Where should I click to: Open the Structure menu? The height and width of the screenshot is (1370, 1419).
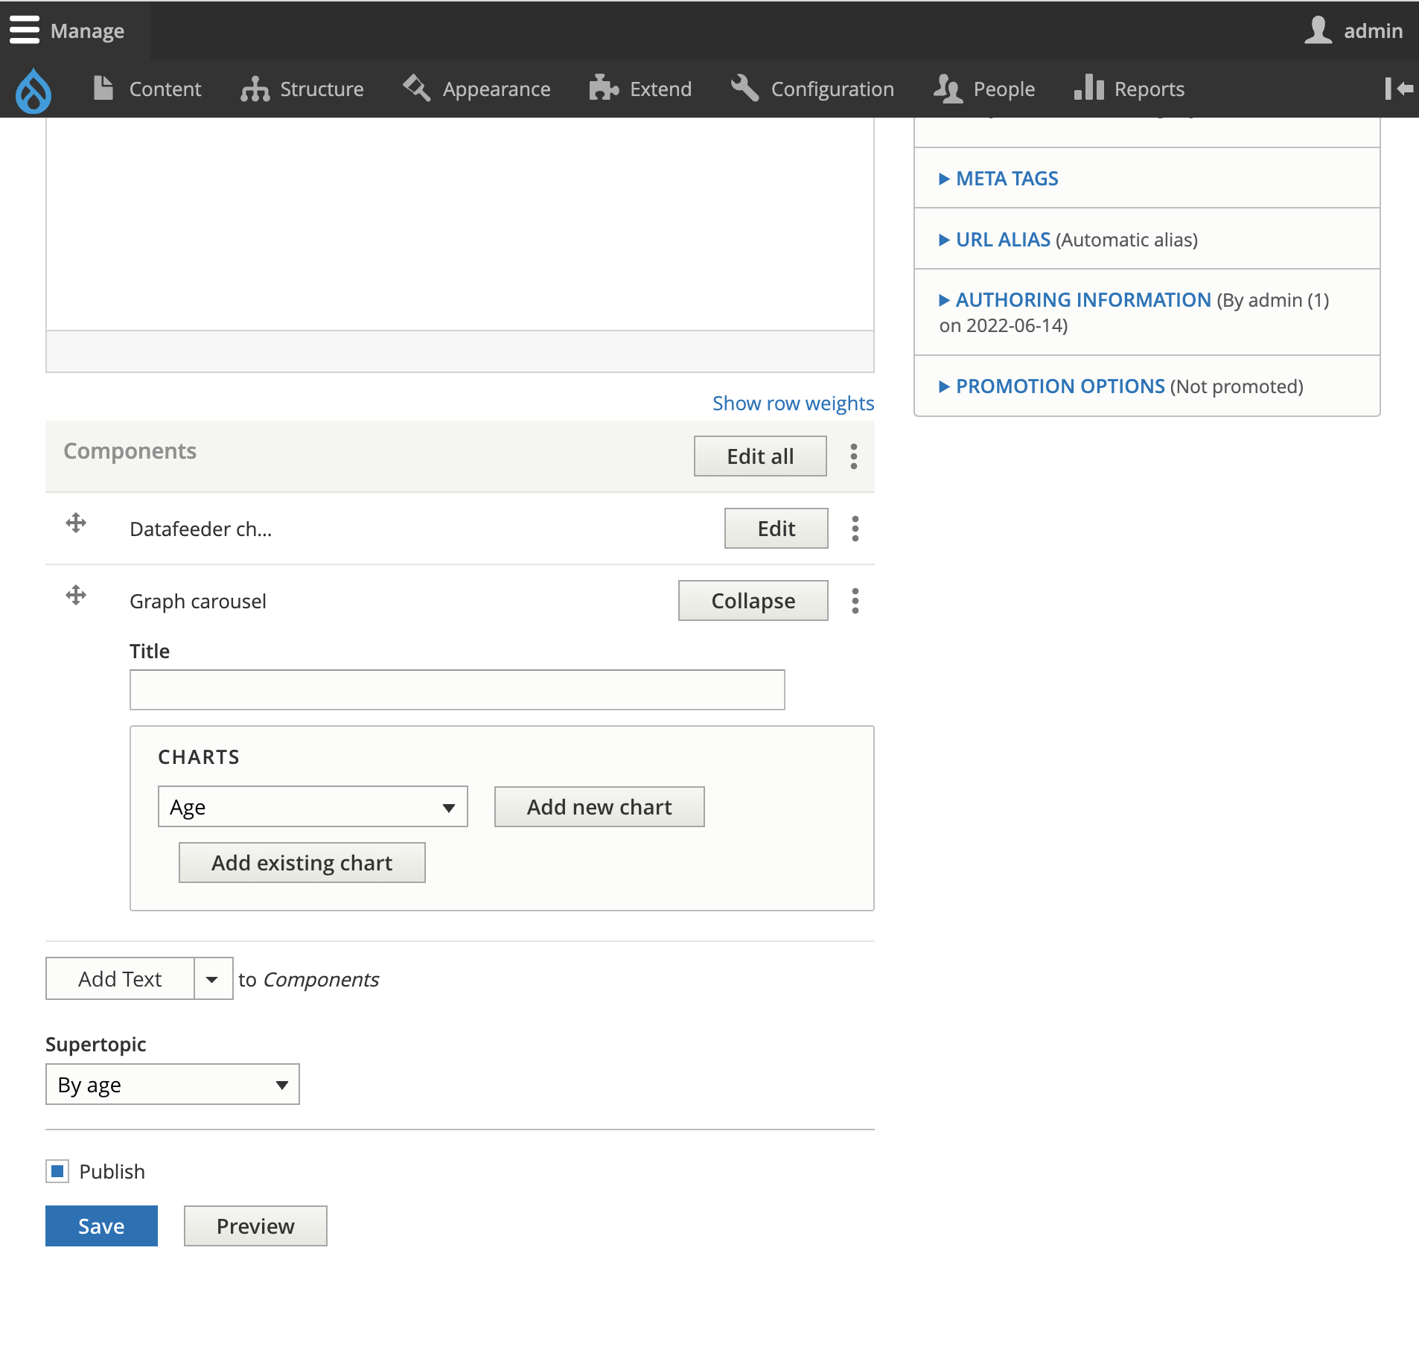click(321, 89)
